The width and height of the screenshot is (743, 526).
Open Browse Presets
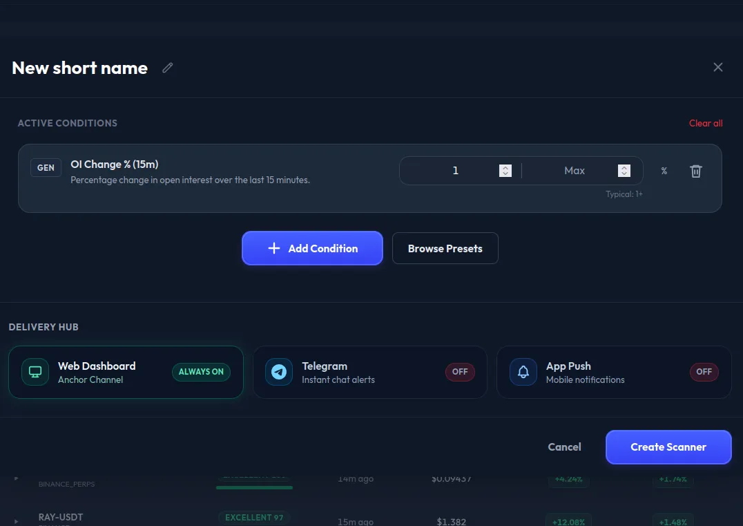445,248
